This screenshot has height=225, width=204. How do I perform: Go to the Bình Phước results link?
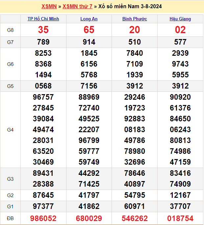(135, 19)
